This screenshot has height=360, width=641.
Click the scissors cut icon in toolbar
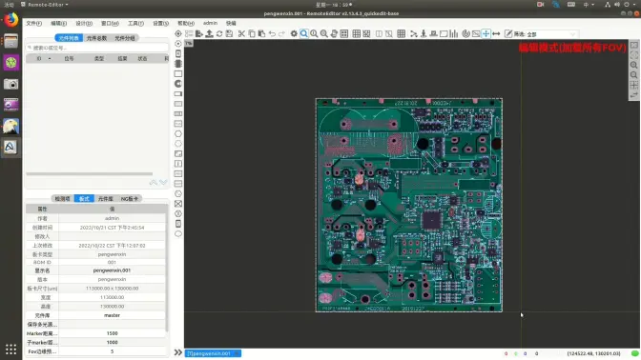(241, 34)
